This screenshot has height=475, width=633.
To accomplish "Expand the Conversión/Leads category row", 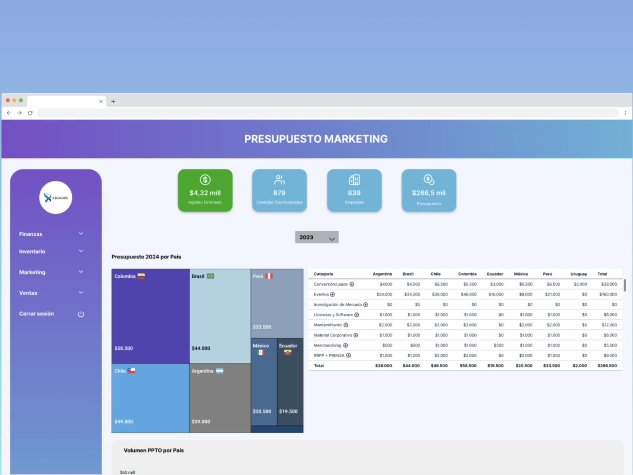I will click(x=352, y=285).
